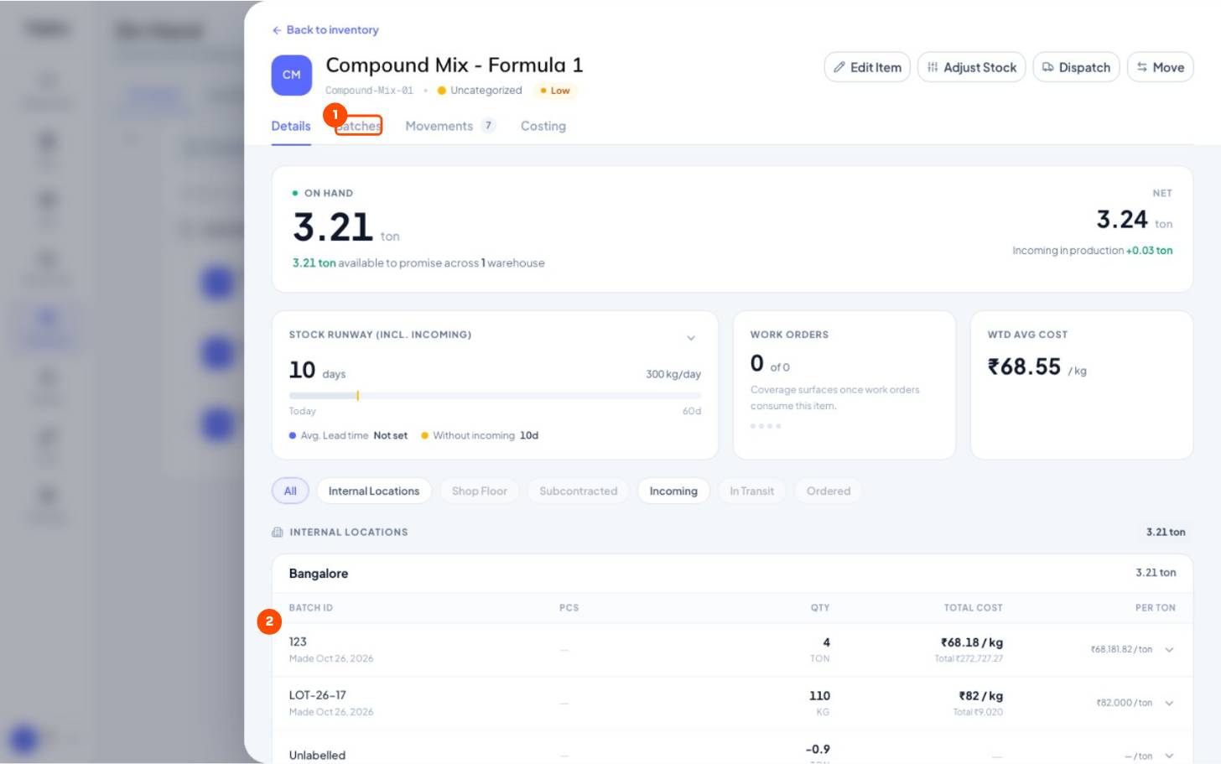Click the ₹68.18 / kg total cost

tap(972, 642)
